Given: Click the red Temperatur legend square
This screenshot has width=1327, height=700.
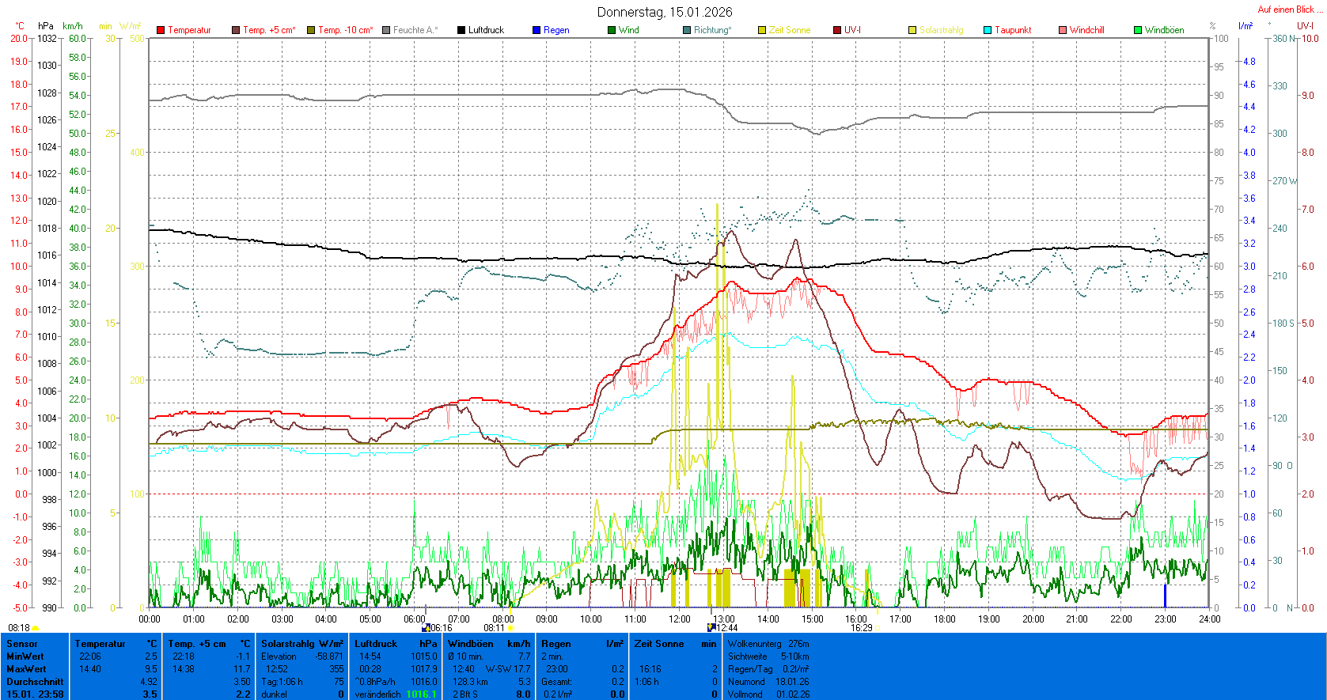Looking at the screenshot, I should pos(161,30).
